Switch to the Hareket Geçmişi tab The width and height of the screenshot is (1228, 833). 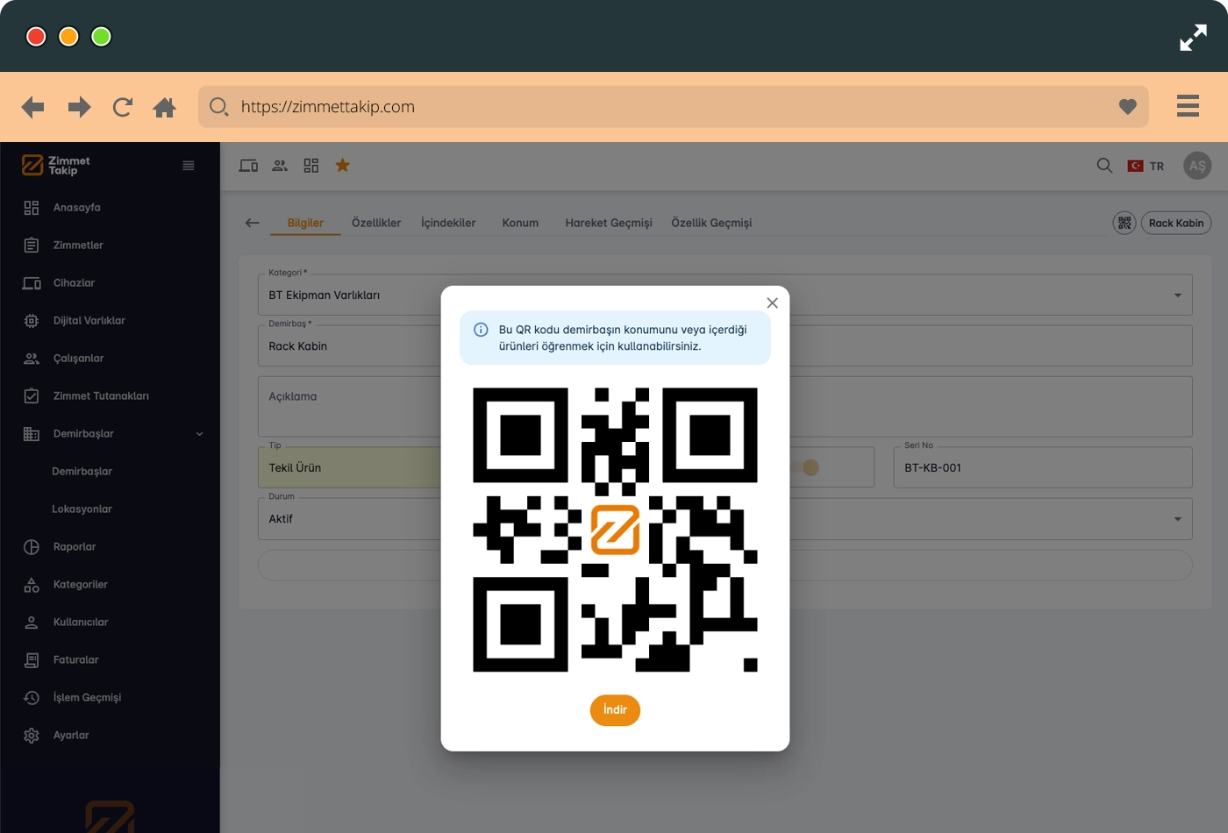pos(609,223)
